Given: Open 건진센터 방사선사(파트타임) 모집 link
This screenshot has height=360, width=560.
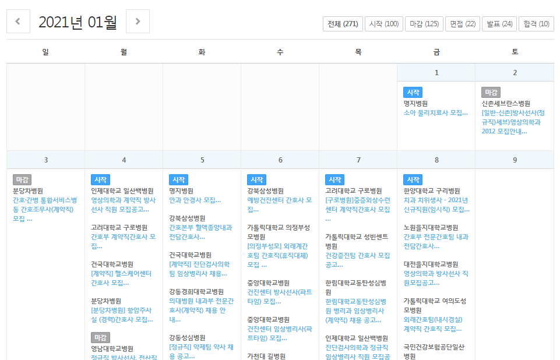Looking at the screenshot, I should 280,297.
